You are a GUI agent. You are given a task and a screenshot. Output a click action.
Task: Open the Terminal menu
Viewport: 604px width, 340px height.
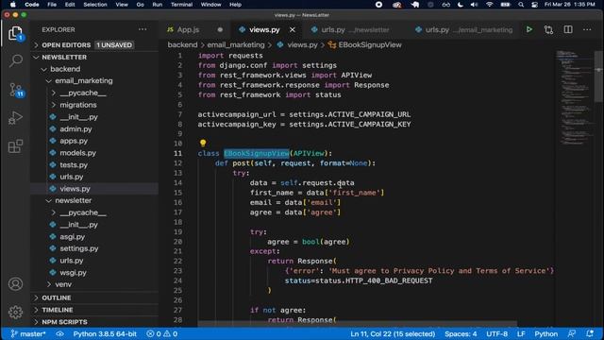click(181, 5)
